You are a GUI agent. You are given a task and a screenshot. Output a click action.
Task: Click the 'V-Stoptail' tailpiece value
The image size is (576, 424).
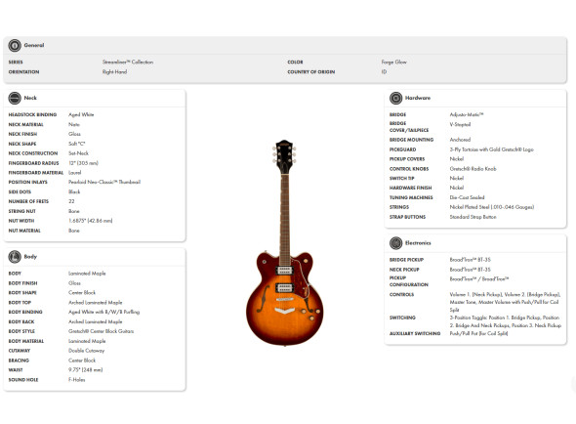point(460,124)
